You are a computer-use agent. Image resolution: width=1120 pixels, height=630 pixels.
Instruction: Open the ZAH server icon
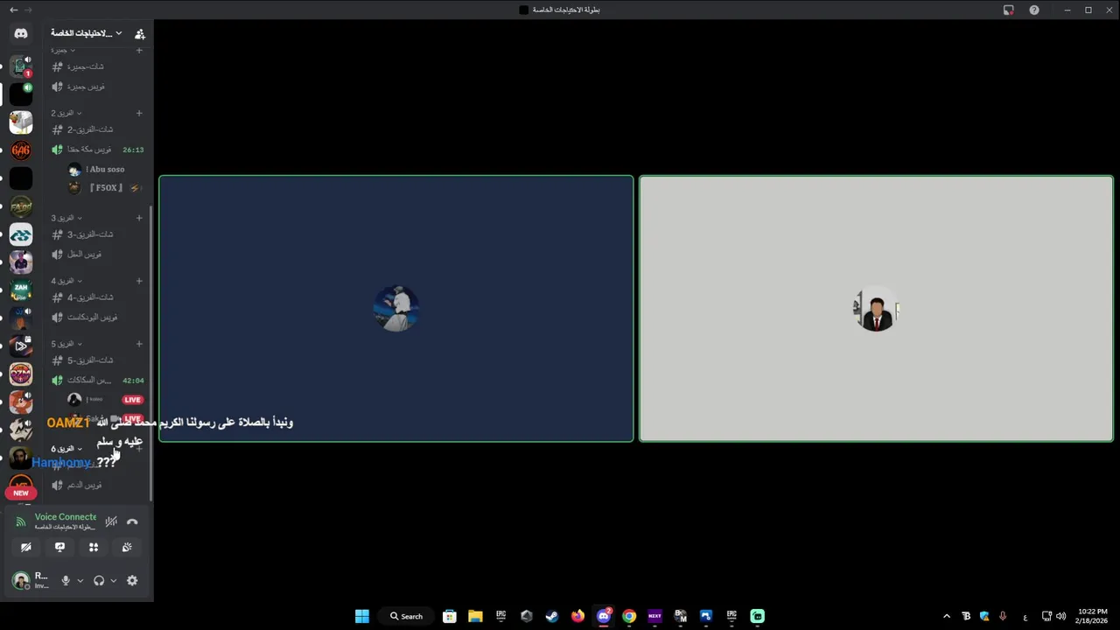pos(21,290)
